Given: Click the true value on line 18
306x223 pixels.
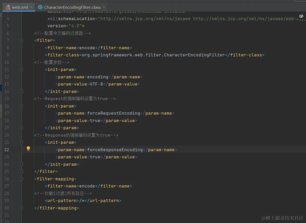Looking at the screenshot, I should click(95, 121).
